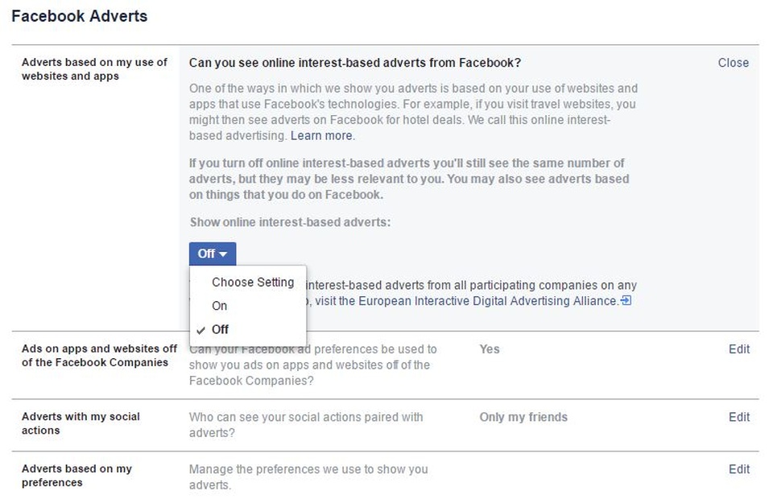The width and height of the screenshot is (773, 499).
Task: Edit Adverts based on my preferences
Action: (738, 469)
